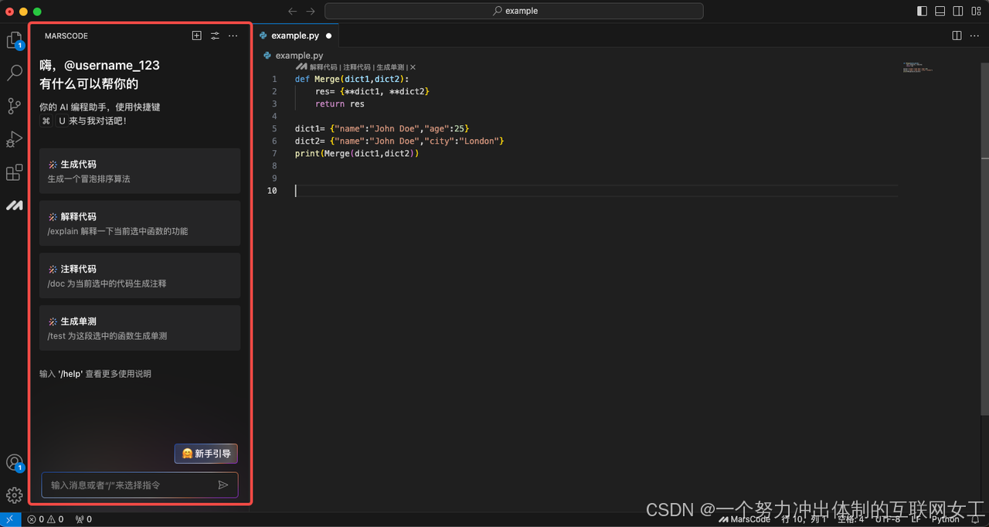Image resolution: width=989 pixels, height=527 pixels.
Task: Open the Search view in activity bar
Action: (x=14, y=73)
